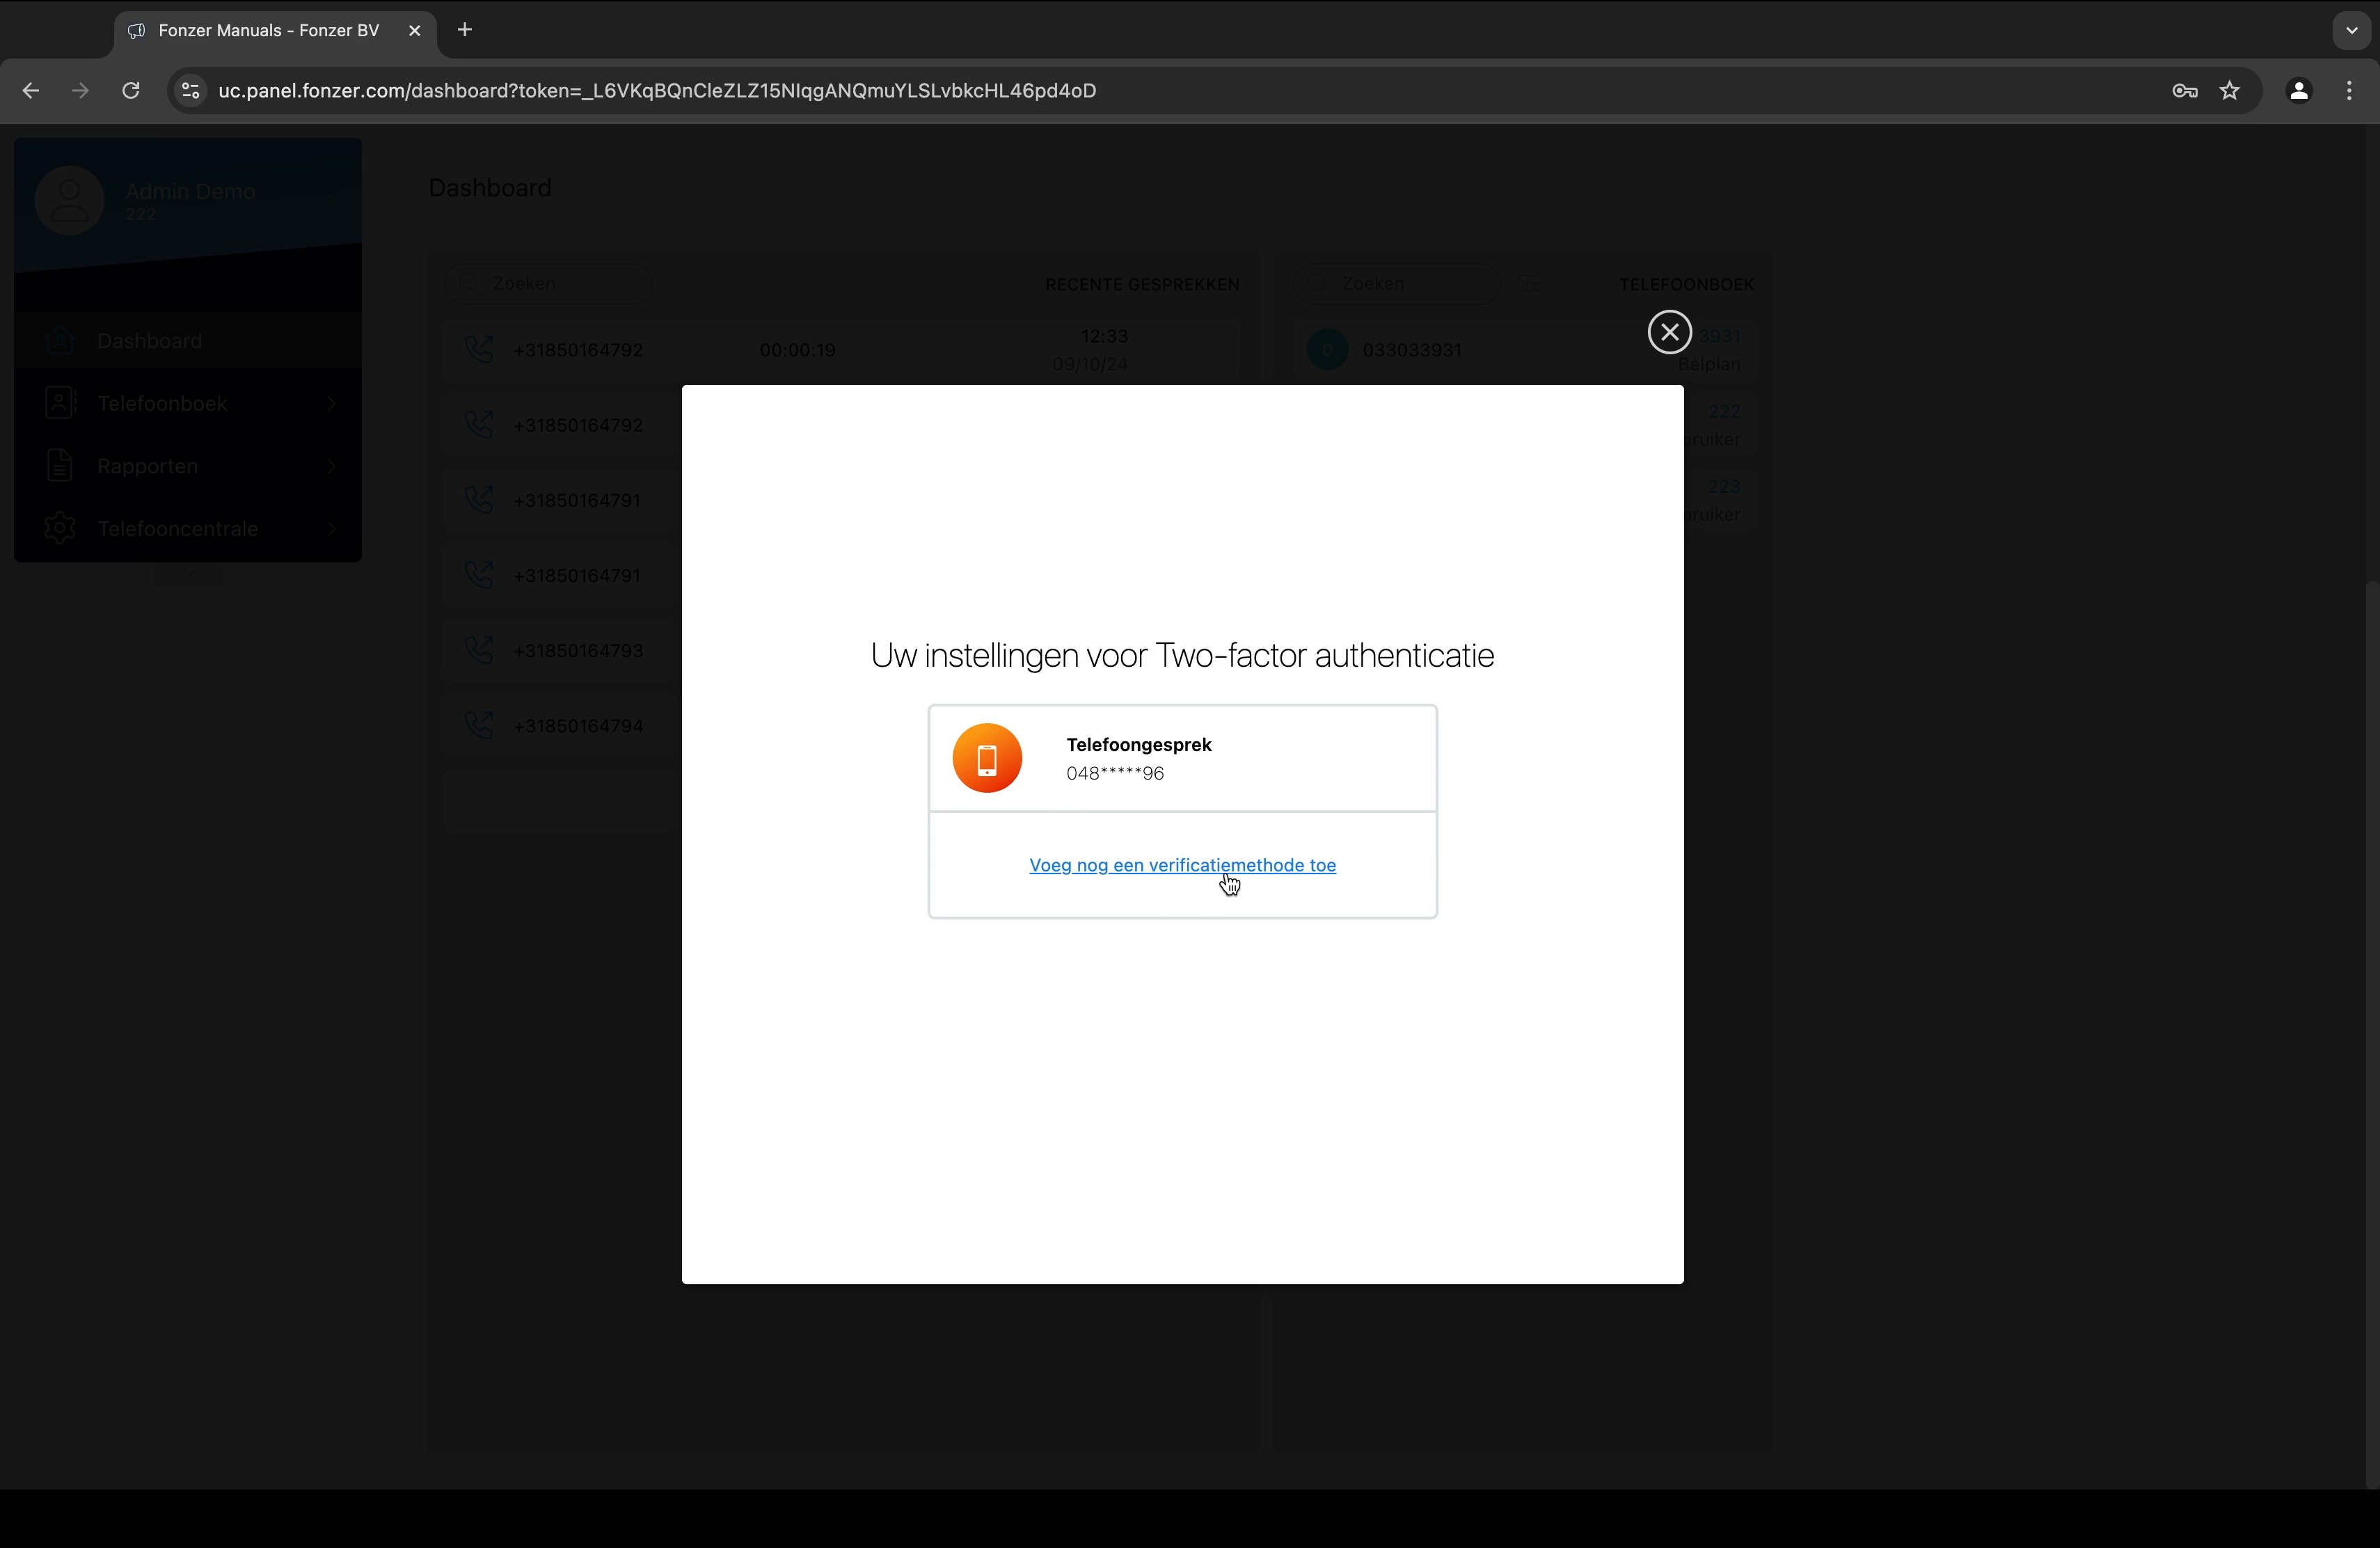Open Dashboard in the sidebar
The image size is (2380, 1548).
[x=188, y=341]
